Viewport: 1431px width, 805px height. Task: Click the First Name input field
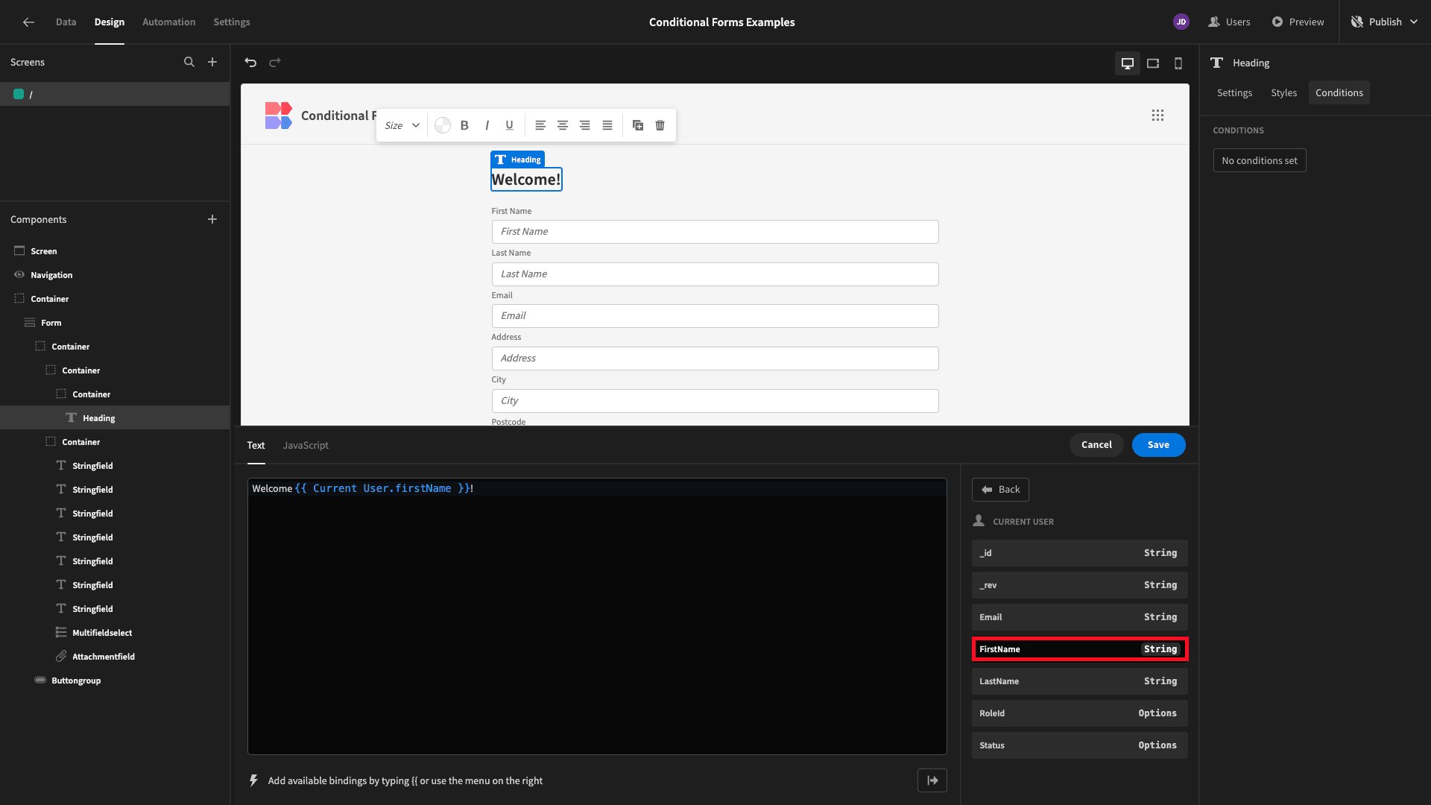click(x=715, y=231)
